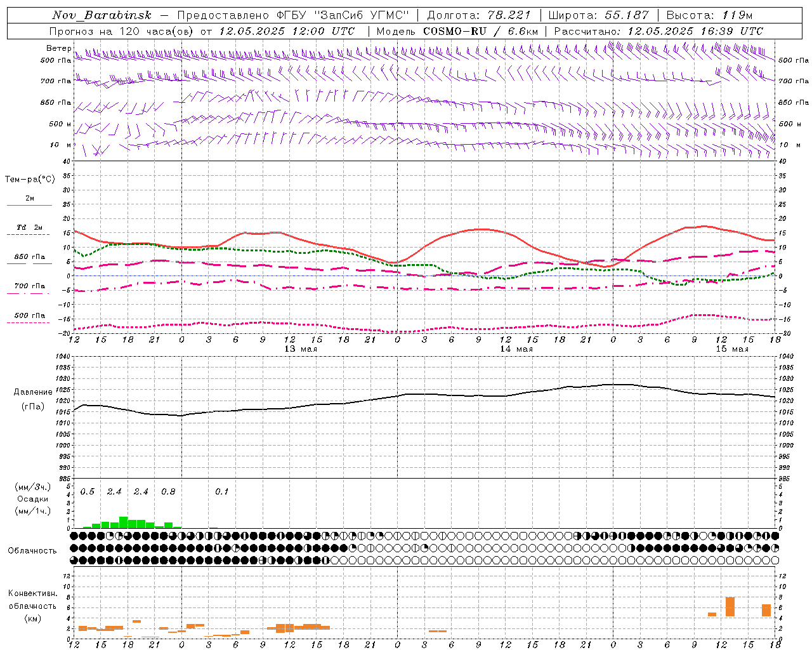Click the '15 мая' date label

(732, 349)
